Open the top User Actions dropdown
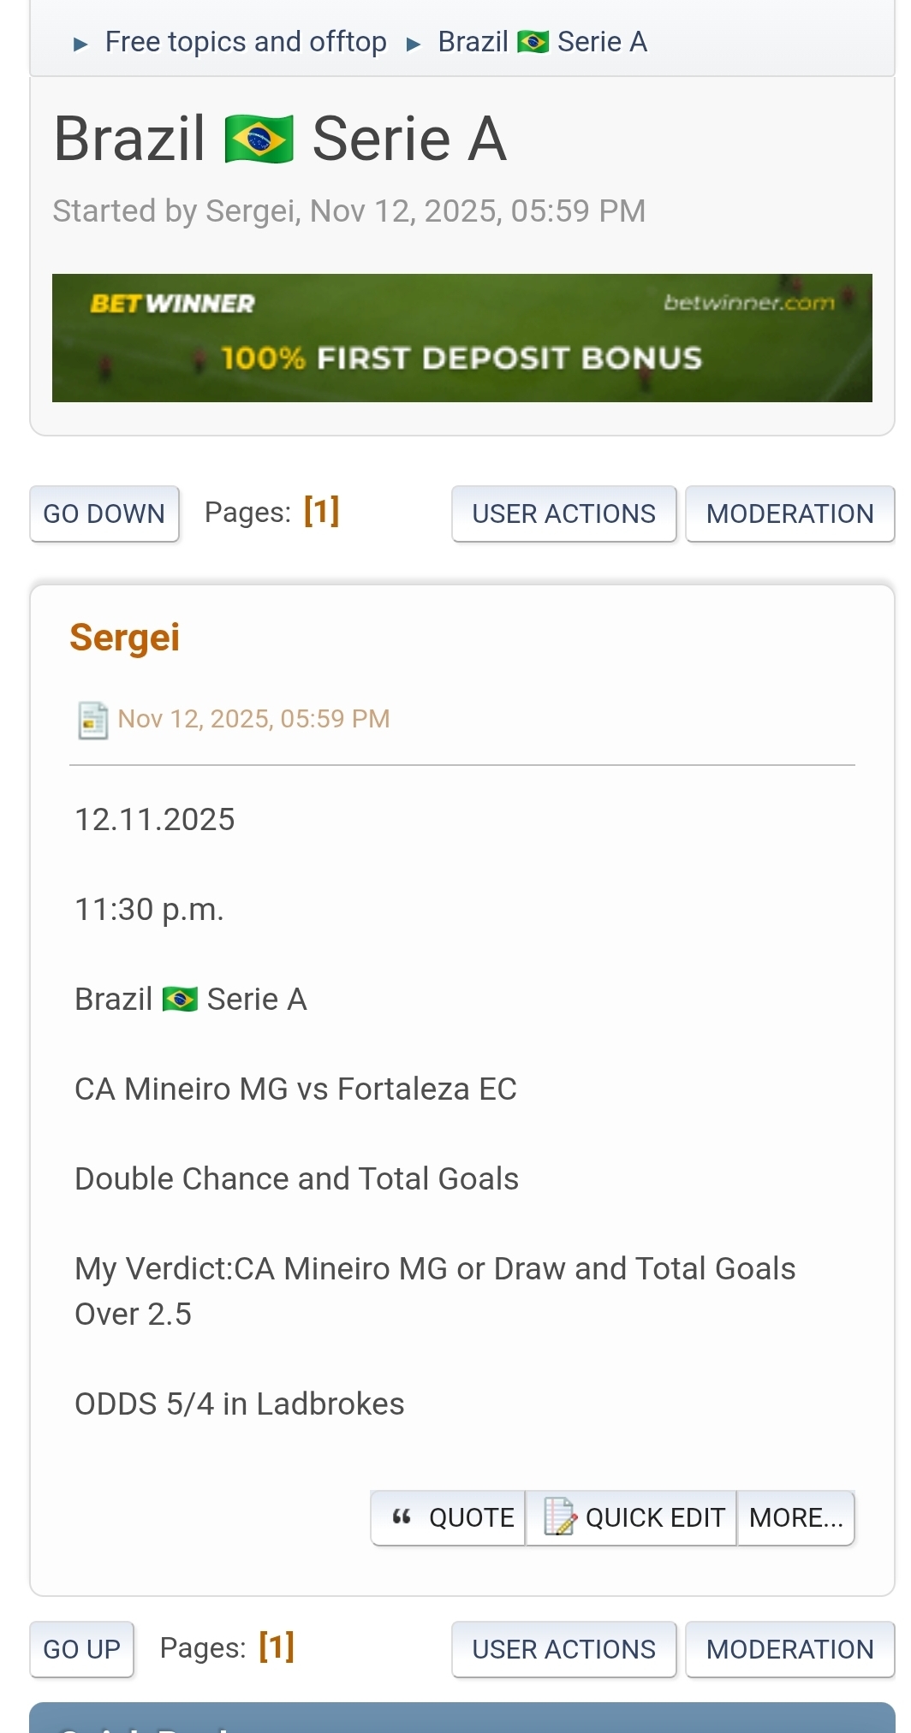 [563, 513]
